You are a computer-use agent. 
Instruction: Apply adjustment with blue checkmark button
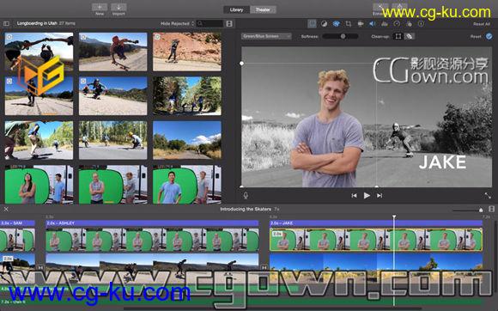click(489, 36)
